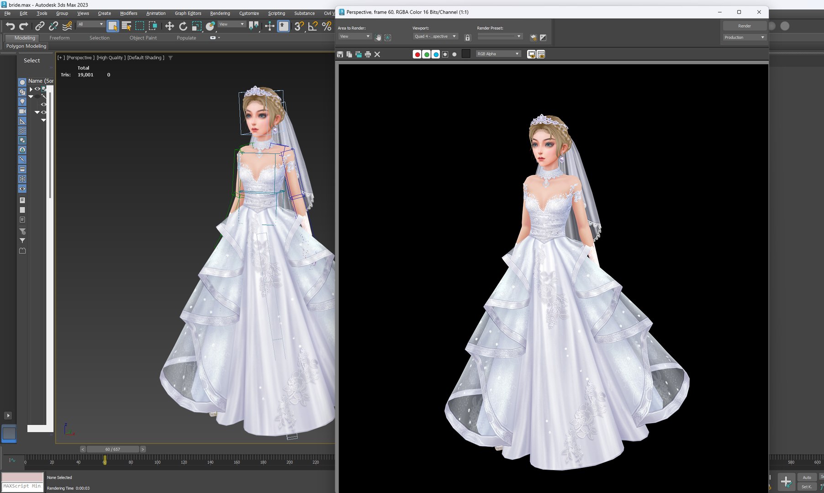This screenshot has height=493, width=824.
Task: Enable the green channel in render window
Action: point(427,54)
